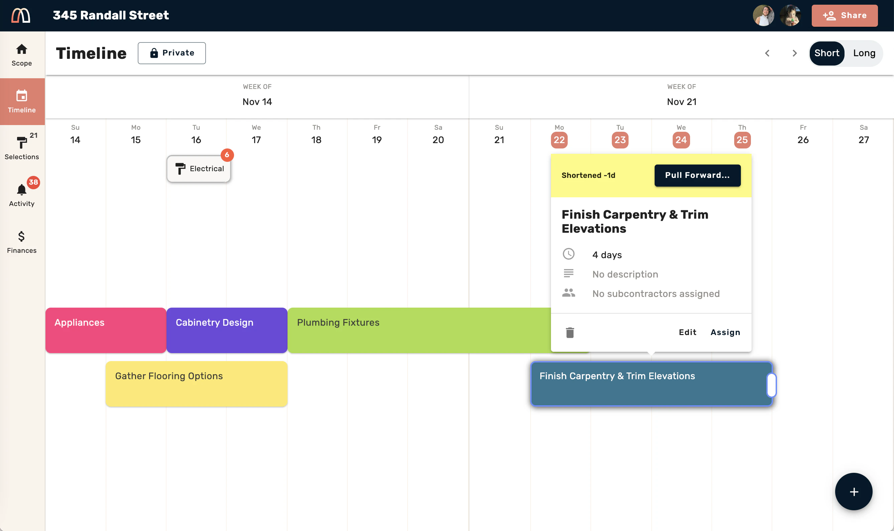Switch the timeline to Long view

864,53
